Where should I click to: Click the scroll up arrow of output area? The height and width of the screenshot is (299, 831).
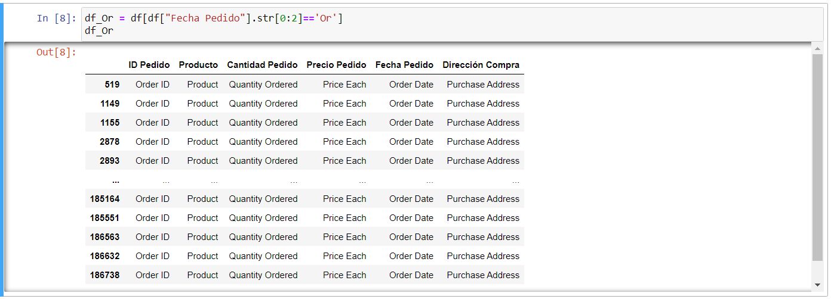[x=817, y=48]
